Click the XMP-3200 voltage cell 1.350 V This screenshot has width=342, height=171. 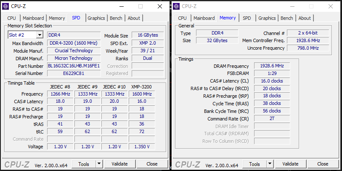click(x=142, y=147)
